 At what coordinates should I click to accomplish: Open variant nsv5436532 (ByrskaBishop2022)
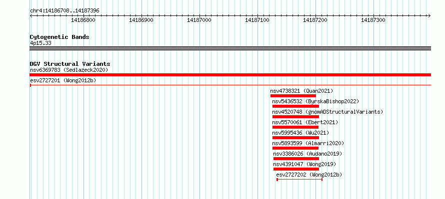[x=315, y=101]
